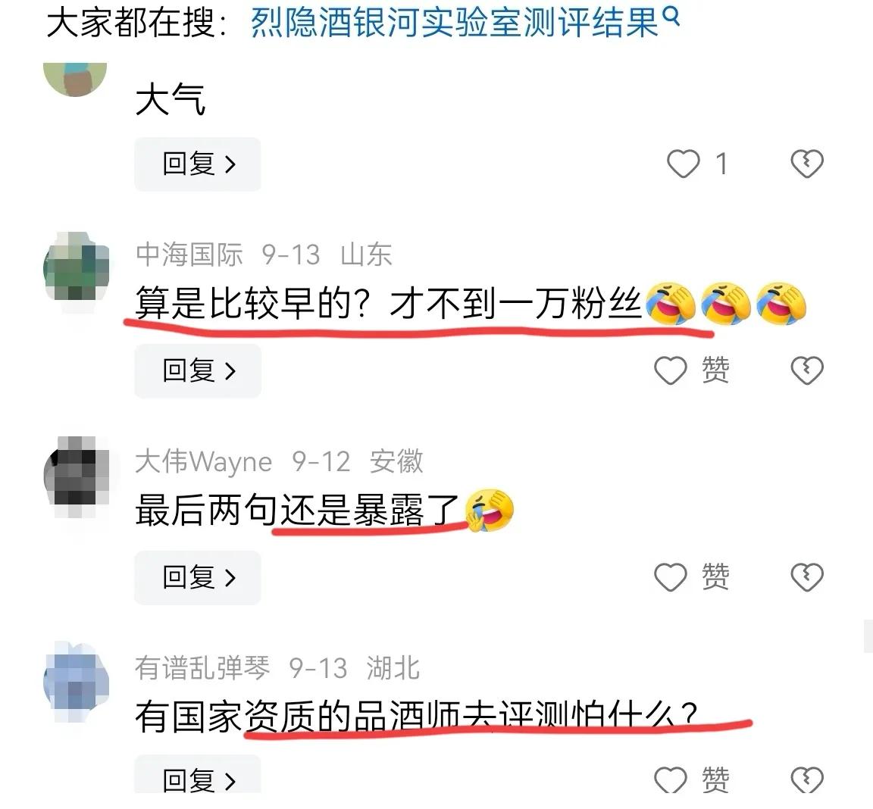Open 回复 under 中海国际's comment
873x809 pixels.
(x=198, y=370)
